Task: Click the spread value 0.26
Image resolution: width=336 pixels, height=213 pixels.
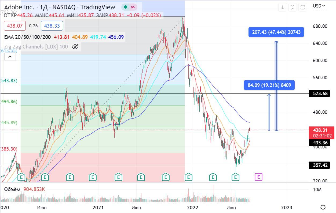Action: pos(33,26)
